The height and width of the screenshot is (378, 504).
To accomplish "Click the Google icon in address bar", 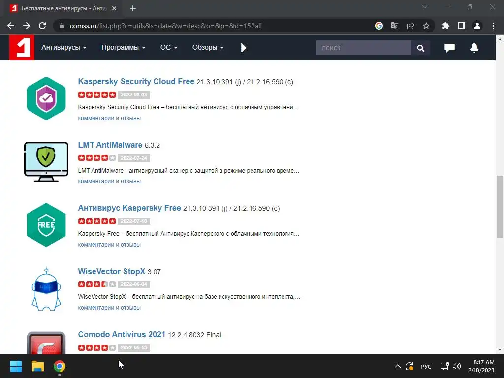I will (x=379, y=26).
